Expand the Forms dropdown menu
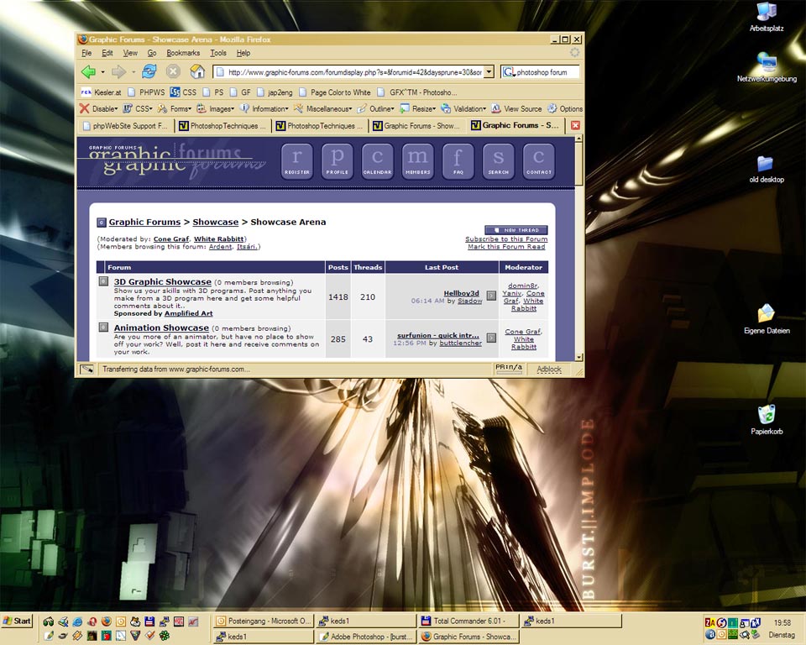The image size is (806, 645). point(175,108)
